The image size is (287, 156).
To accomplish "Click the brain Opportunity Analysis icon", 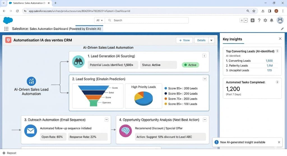I will [x=125, y=131].
